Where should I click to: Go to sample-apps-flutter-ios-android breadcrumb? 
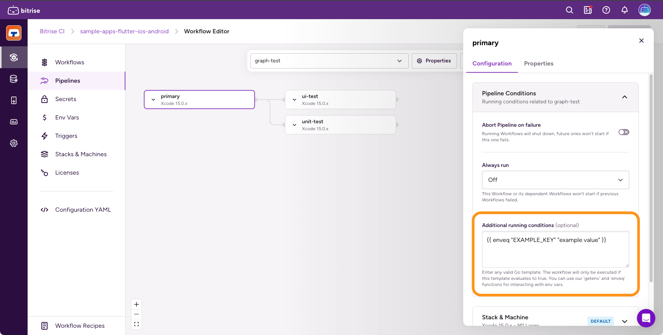click(124, 31)
